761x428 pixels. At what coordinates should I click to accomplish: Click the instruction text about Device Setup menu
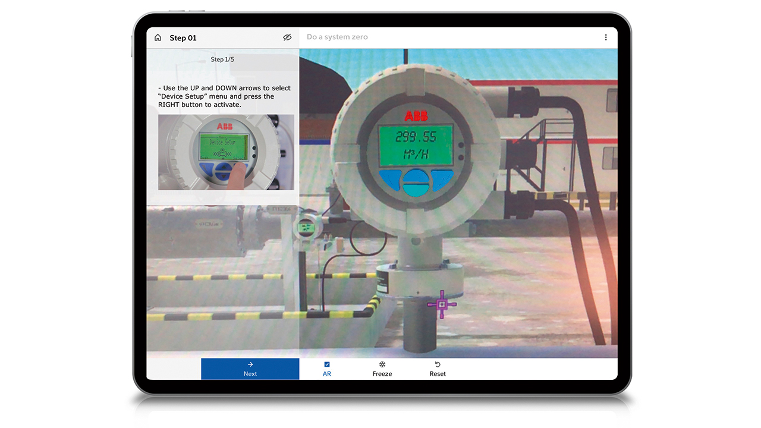tap(224, 96)
